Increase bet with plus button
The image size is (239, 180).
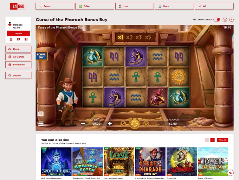coord(110,124)
